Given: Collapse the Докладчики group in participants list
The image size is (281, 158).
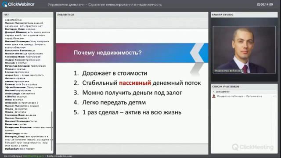Looking at the screenshot, I should click(x=214, y=92).
